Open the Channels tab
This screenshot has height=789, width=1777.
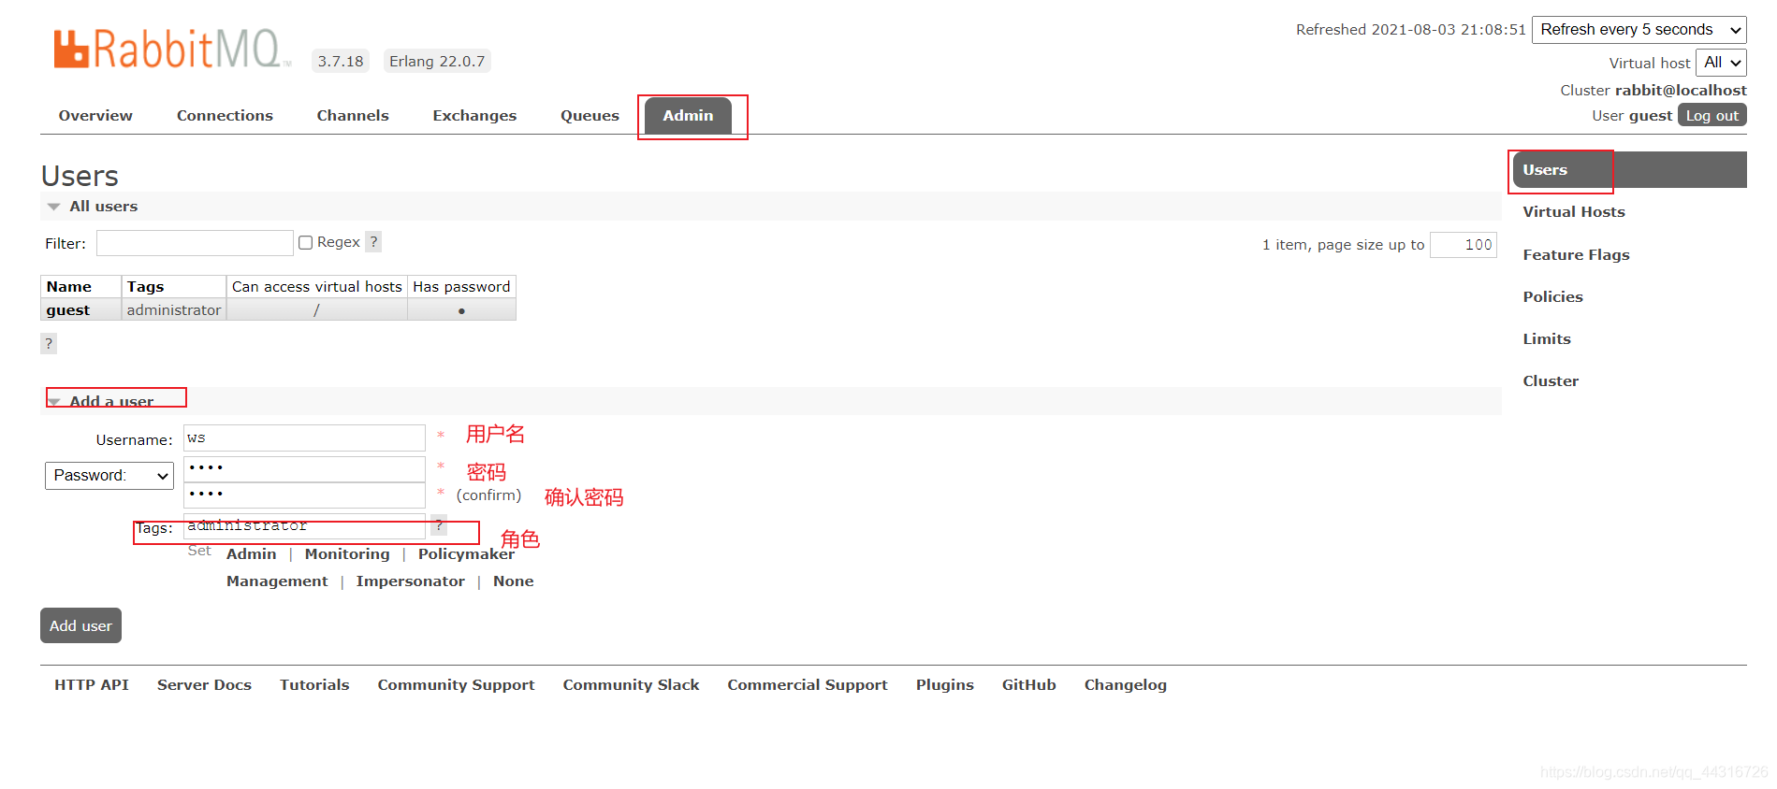[353, 116]
